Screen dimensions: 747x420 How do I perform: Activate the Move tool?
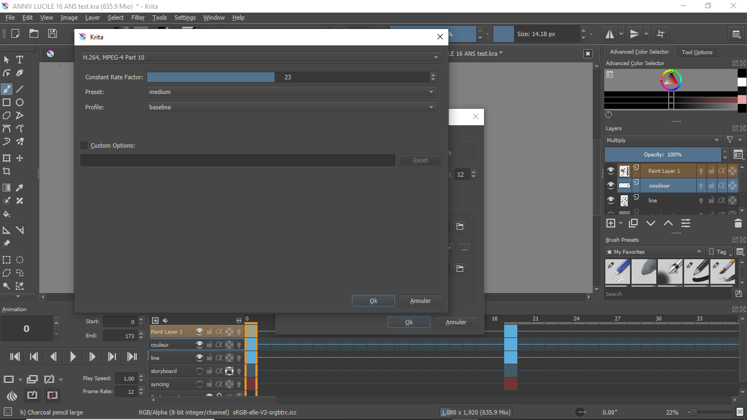click(20, 158)
